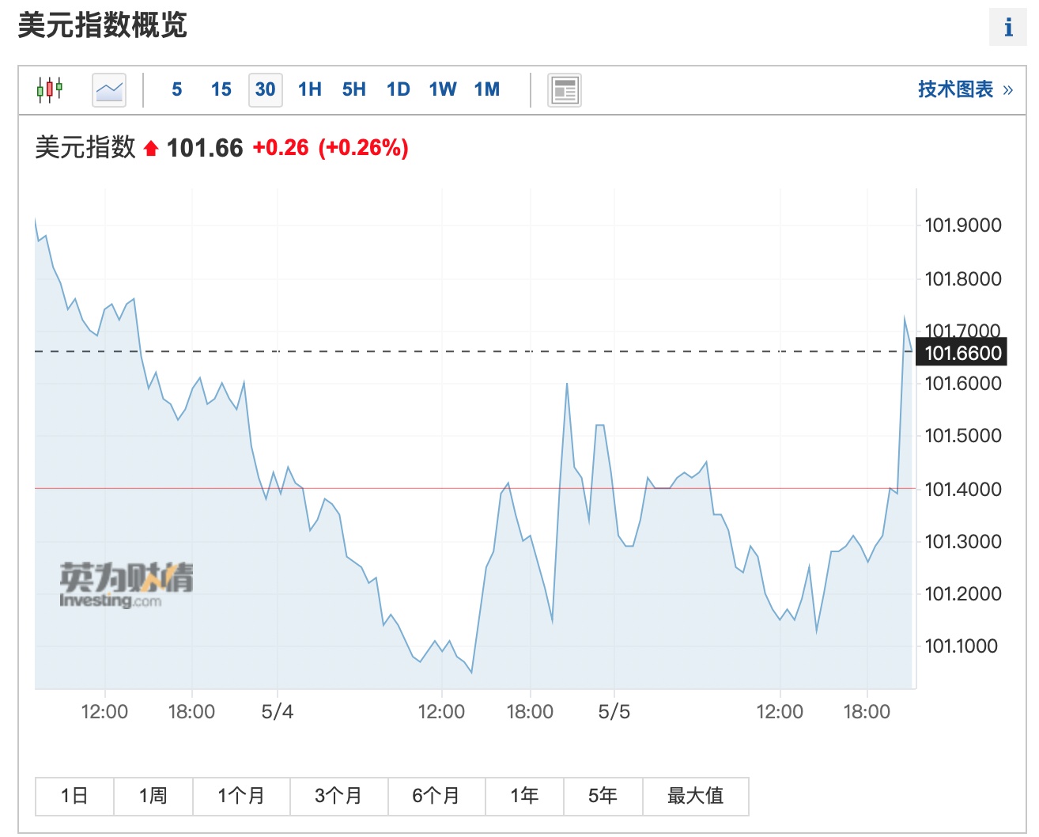1039x837 pixels.
Task: Select the 30 minute interval
Action: click(x=266, y=89)
